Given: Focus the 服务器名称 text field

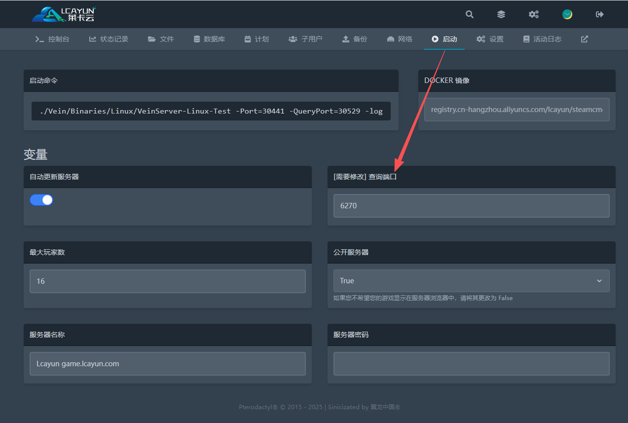Looking at the screenshot, I should point(167,364).
